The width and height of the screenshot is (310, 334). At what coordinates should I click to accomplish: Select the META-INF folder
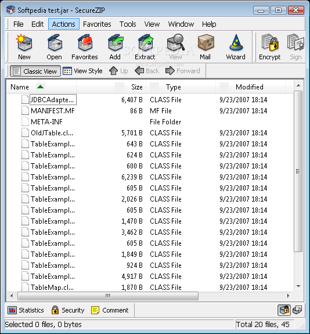(x=46, y=122)
